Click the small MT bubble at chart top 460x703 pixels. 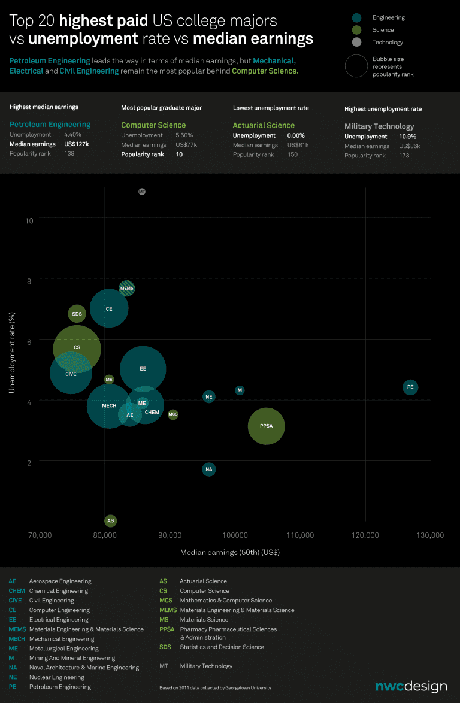142,192
